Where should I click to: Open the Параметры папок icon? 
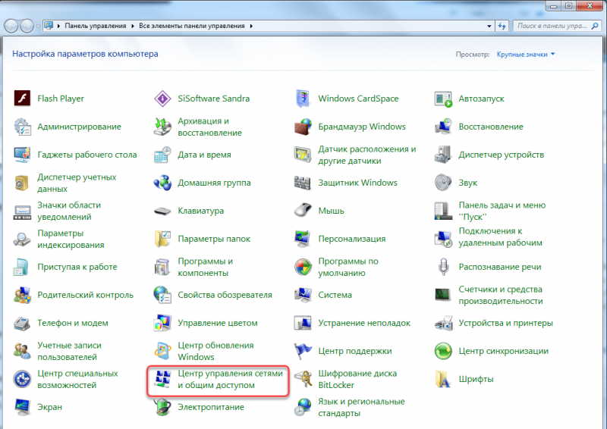point(162,239)
